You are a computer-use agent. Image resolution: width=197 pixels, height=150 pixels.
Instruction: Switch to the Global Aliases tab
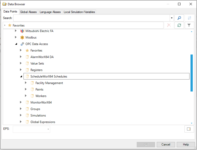click(28, 12)
